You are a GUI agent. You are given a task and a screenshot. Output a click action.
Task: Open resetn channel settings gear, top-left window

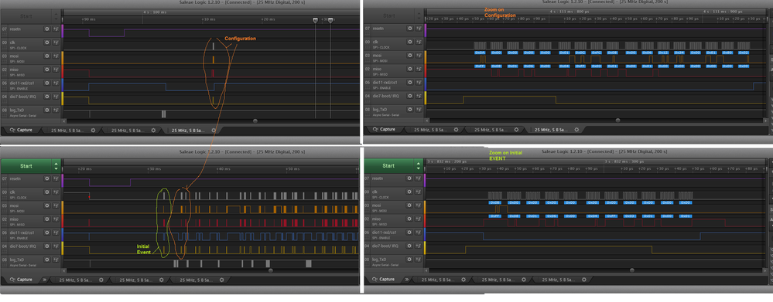47,29
